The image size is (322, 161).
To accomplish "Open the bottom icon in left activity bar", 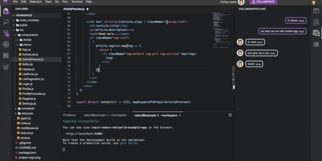I will pos(6,66).
